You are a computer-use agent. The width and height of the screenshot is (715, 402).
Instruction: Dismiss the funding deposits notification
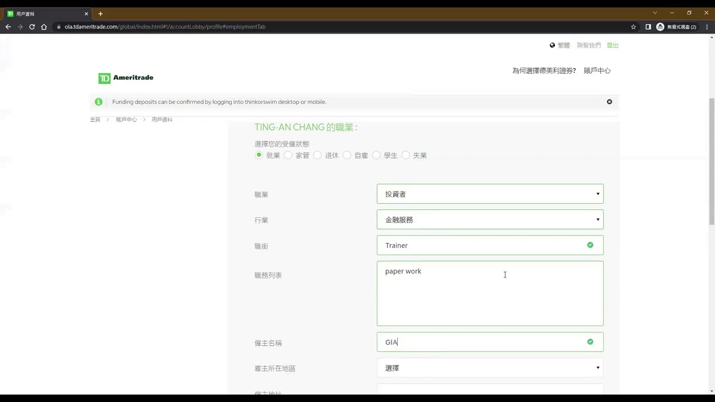pyautogui.click(x=609, y=102)
